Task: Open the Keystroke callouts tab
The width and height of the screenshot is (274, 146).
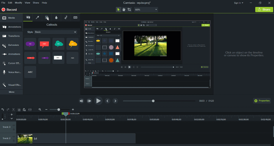Action: 75,17
